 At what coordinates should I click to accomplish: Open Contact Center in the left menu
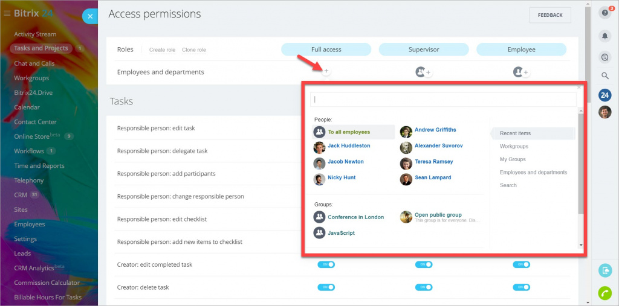(x=35, y=122)
